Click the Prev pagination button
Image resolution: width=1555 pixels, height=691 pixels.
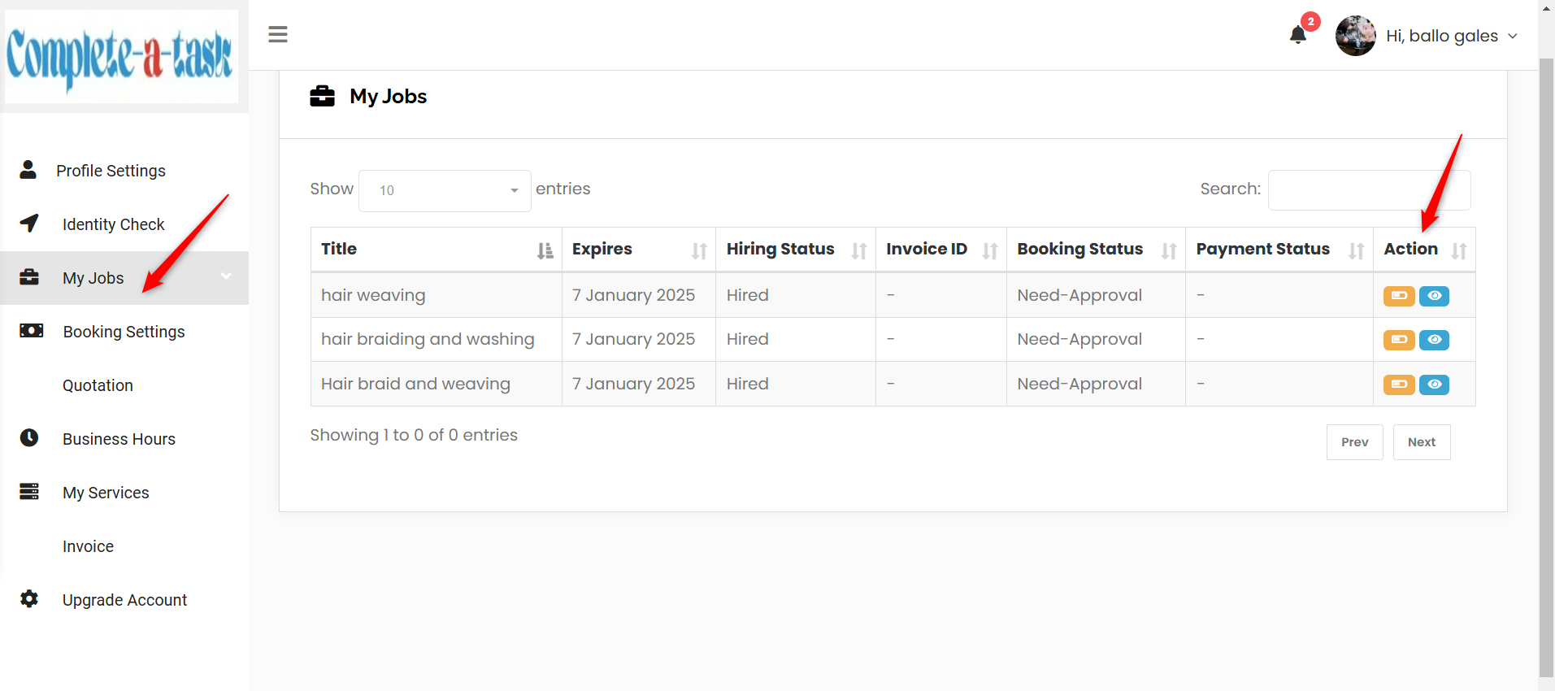pos(1354,442)
